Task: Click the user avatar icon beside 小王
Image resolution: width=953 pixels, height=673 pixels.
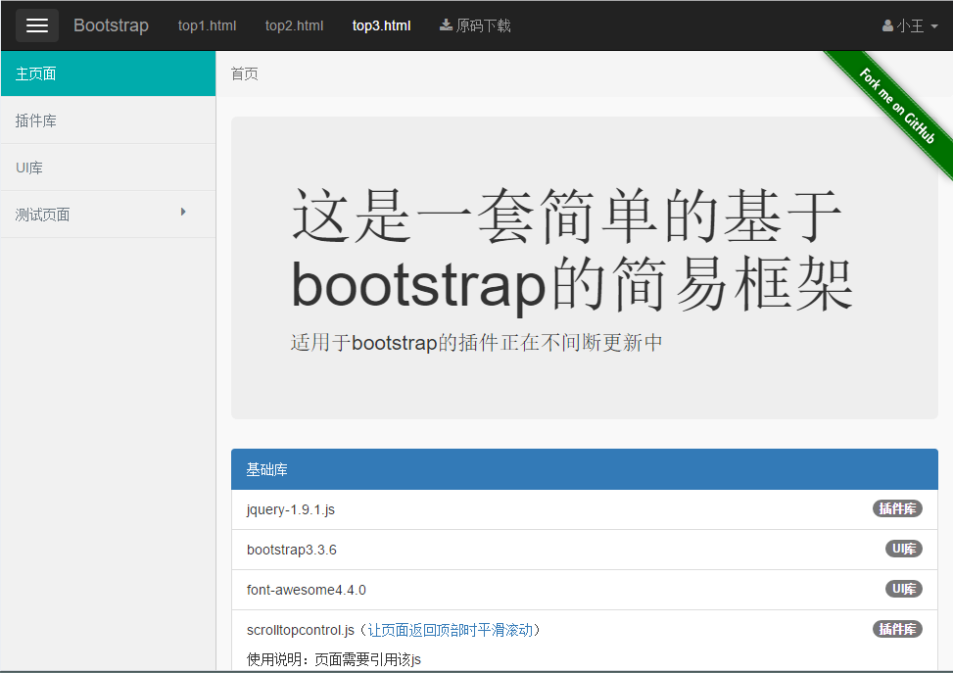Action: [888, 25]
